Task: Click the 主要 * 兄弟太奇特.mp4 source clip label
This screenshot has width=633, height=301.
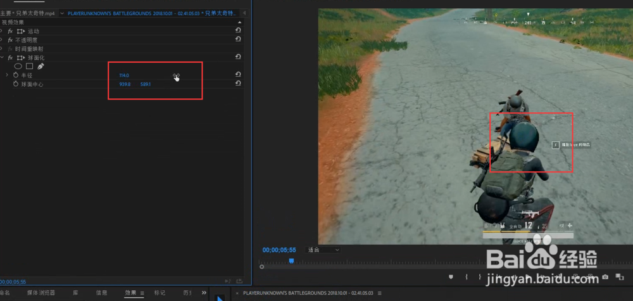Action: click(28, 13)
